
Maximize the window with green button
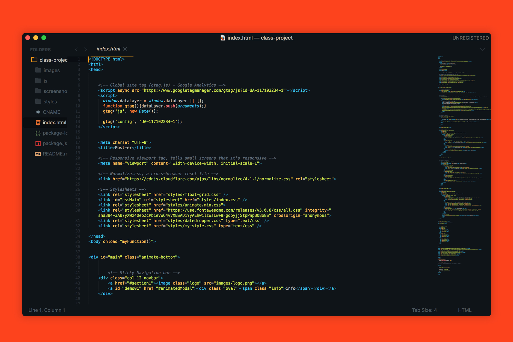(44, 38)
